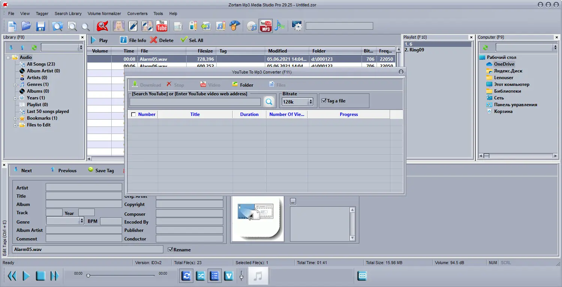Image resolution: width=562 pixels, height=287 pixels.
Task: Open the Tools menu
Action: tap(158, 14)
